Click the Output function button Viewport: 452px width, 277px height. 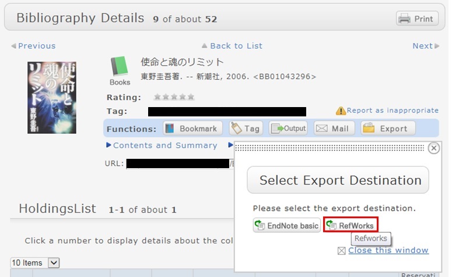click(x=288, y=129)
